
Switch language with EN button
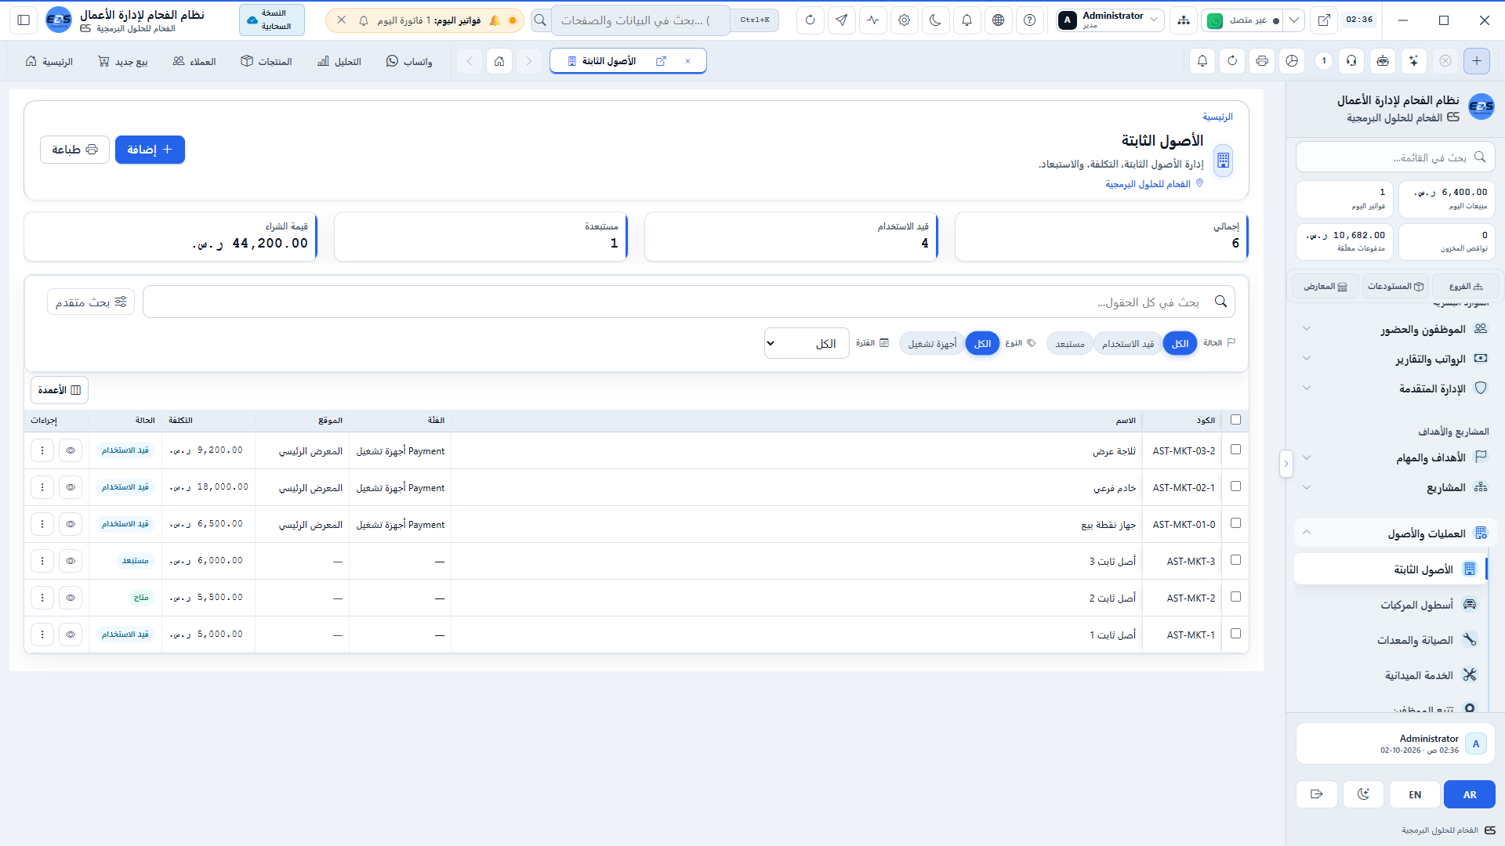[1415, 794]
